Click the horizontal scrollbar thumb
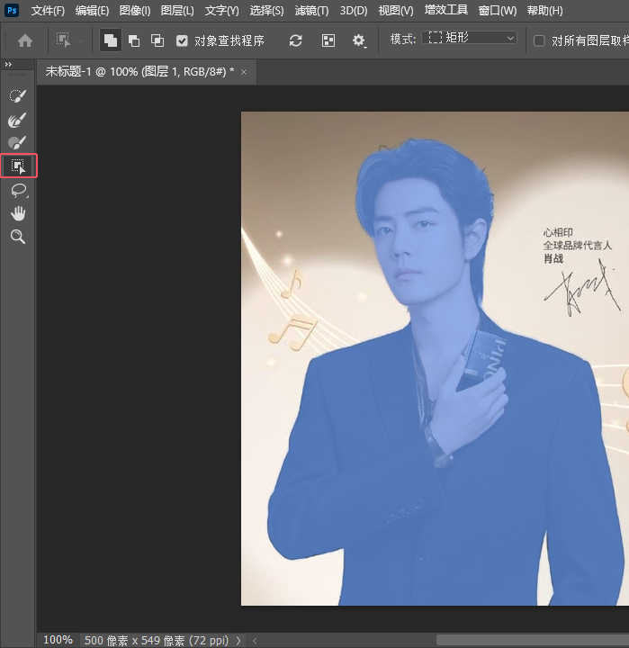The height and width of the screenshot is (648, 629). coord(533,641)
